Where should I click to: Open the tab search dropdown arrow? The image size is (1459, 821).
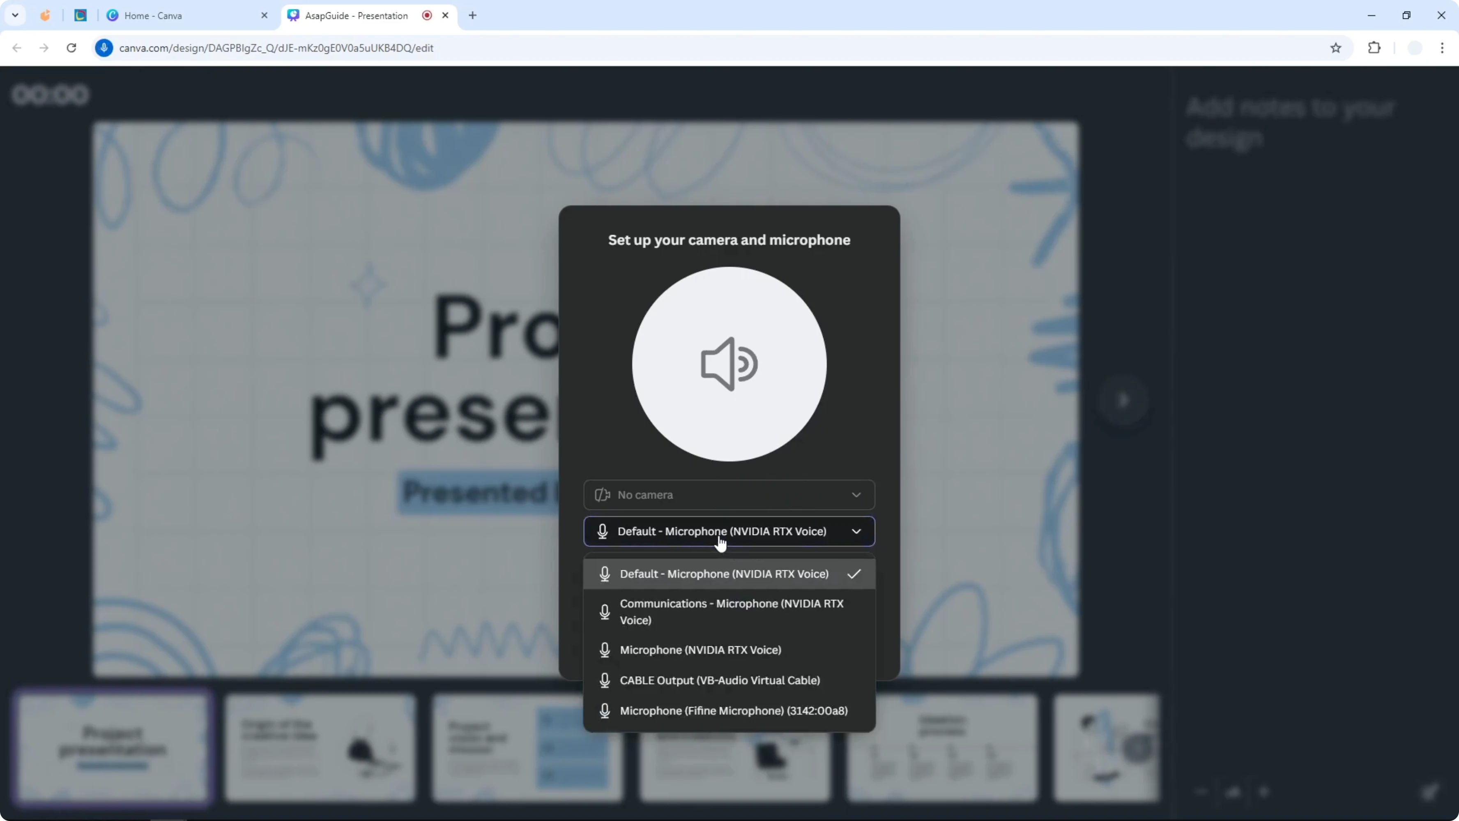(15, 15)
